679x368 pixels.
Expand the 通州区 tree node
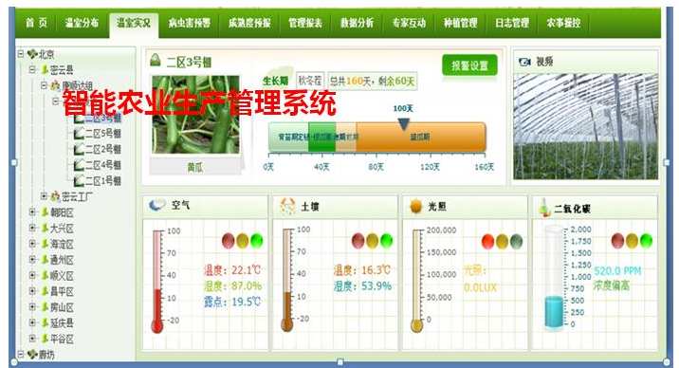click(32, 259)
